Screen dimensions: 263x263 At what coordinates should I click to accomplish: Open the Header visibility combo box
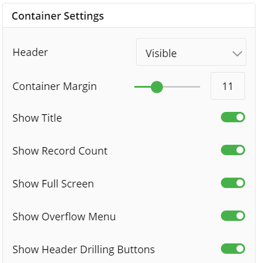pyautogui.click(x=191, y=52)
